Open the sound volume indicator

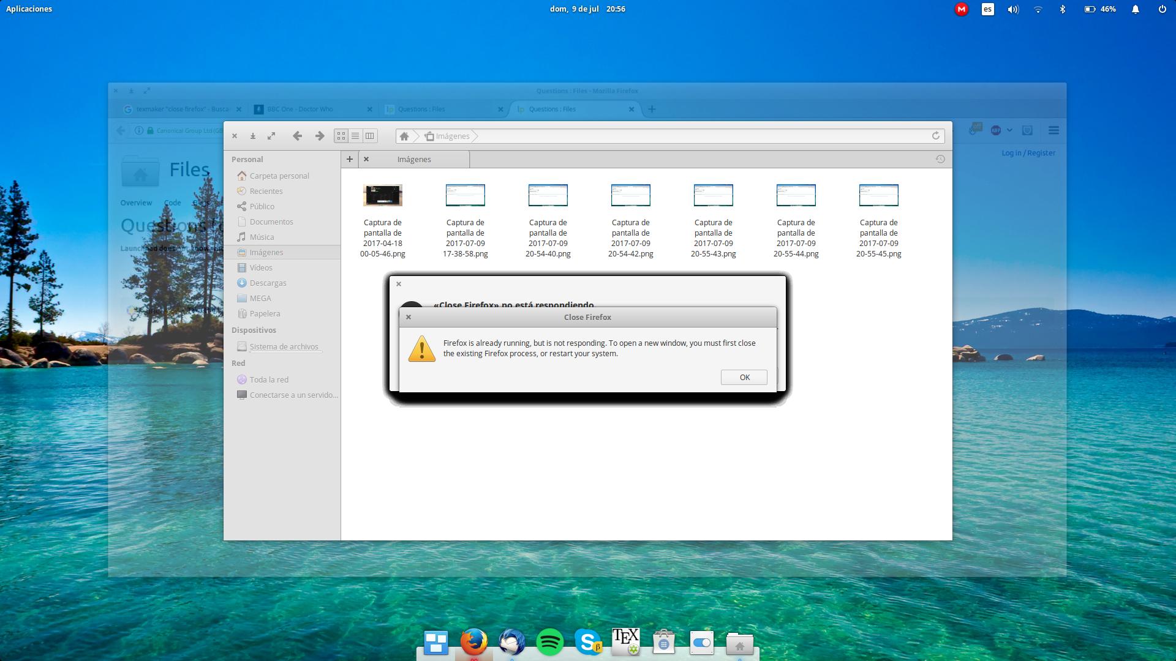point(1013,9)
